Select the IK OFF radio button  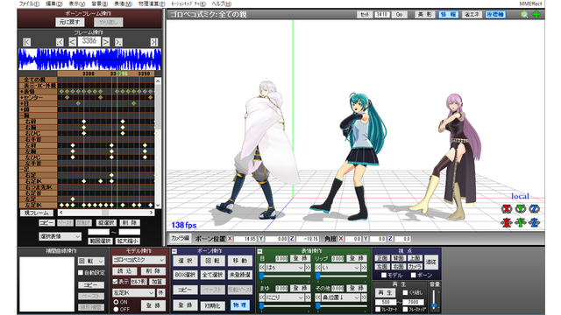pos(116,309)
